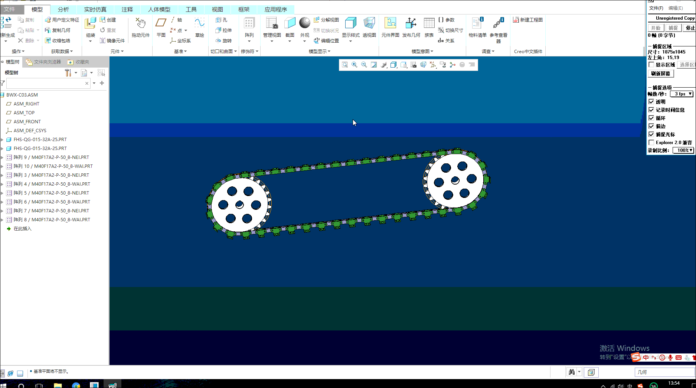Click the Refit zoom icon in graphics toolbar

(345, 65)
